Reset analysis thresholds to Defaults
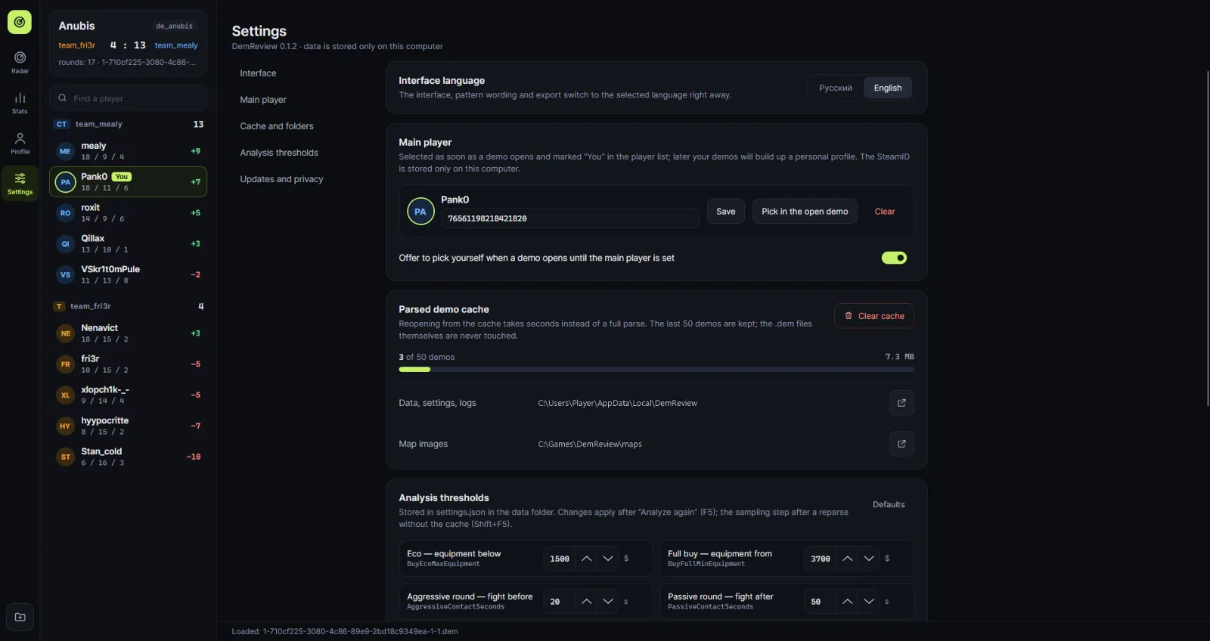 [x=889, y=505]
